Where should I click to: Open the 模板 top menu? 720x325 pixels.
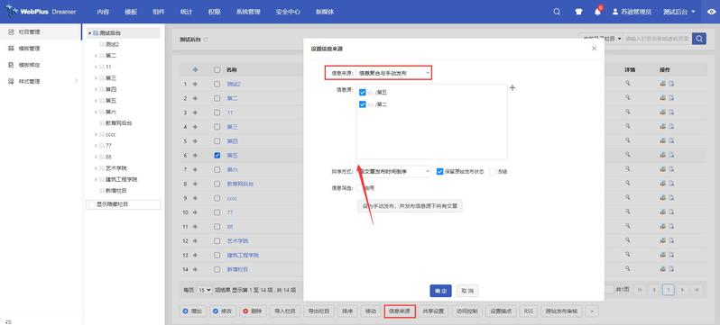coord(131,12)
